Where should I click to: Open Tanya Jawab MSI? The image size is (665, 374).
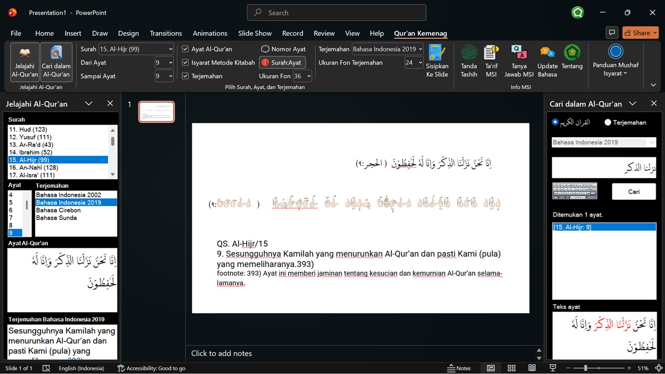(x=518, y=59)
